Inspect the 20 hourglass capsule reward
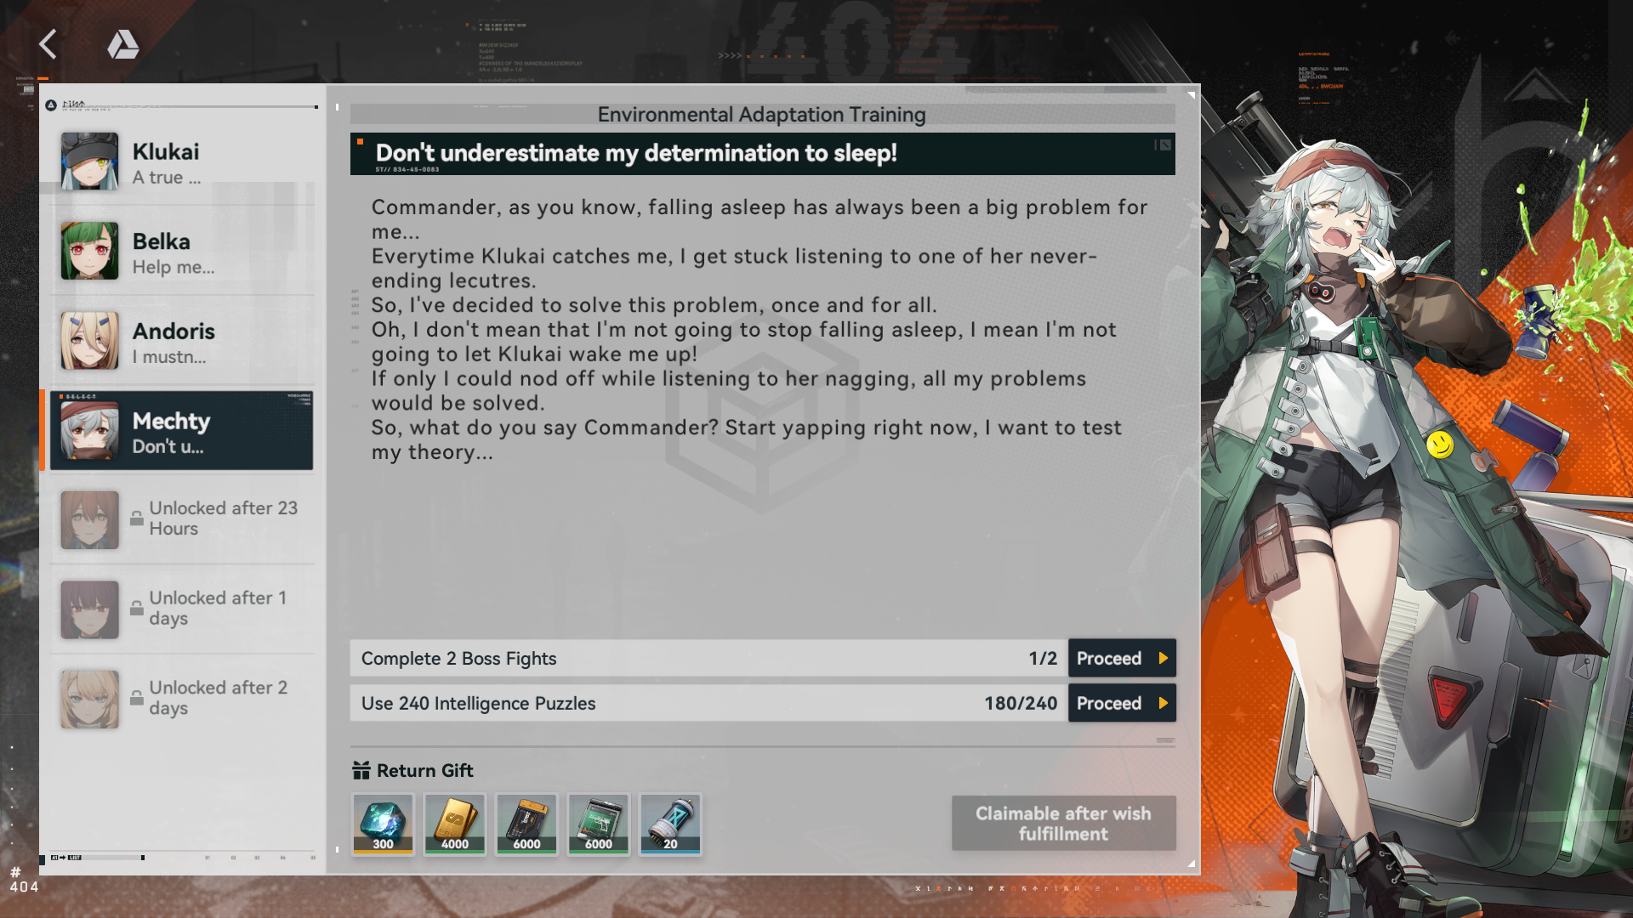This screenshot has width=1633, height=918. coord(670,824)
